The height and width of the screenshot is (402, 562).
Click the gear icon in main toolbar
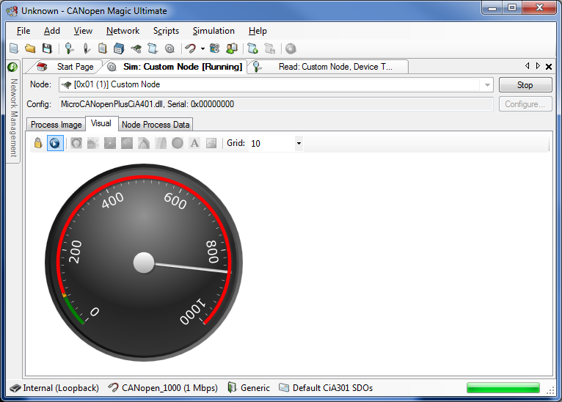(169, 49)
